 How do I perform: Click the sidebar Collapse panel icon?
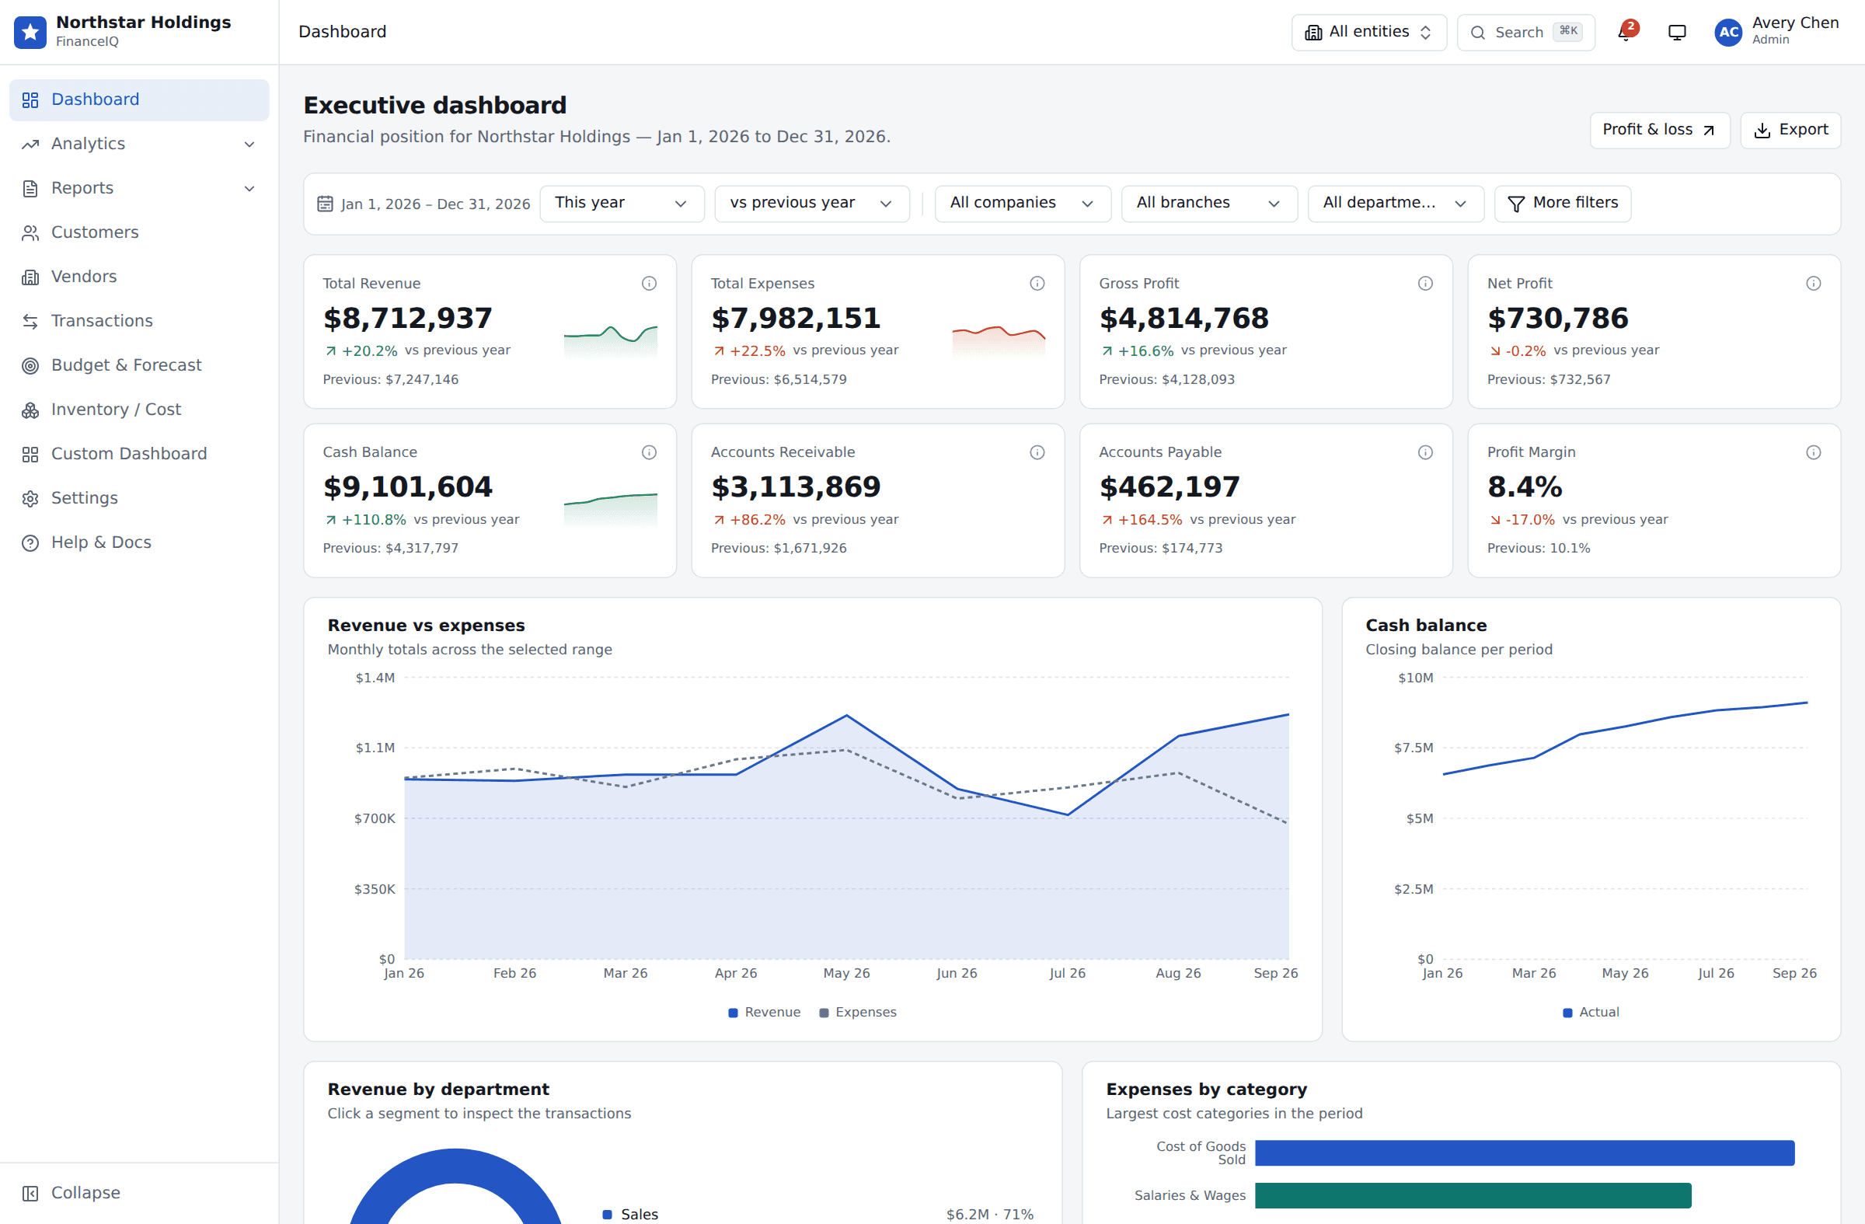click(x=30, y=1193)
